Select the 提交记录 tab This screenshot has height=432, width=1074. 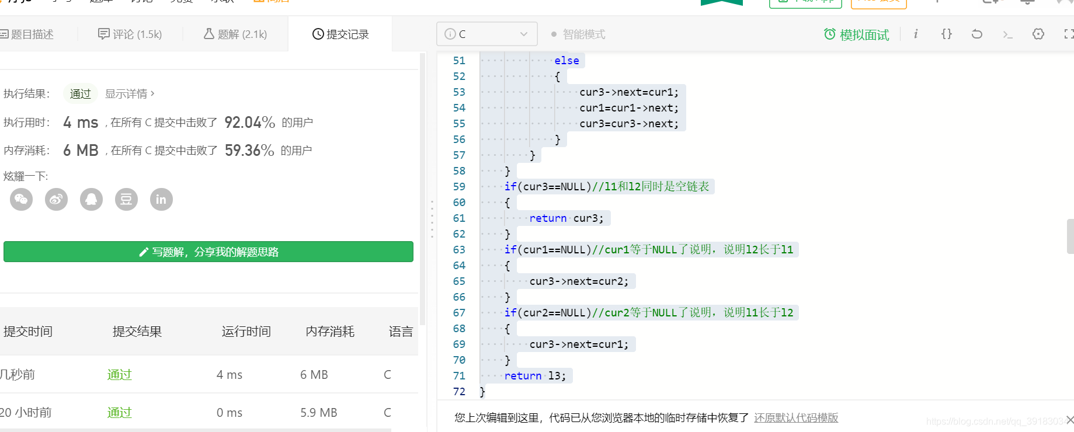click(x=340, y=34)
